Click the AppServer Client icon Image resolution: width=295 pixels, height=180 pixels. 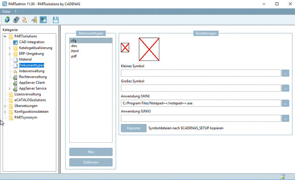[x=15, y=83]
